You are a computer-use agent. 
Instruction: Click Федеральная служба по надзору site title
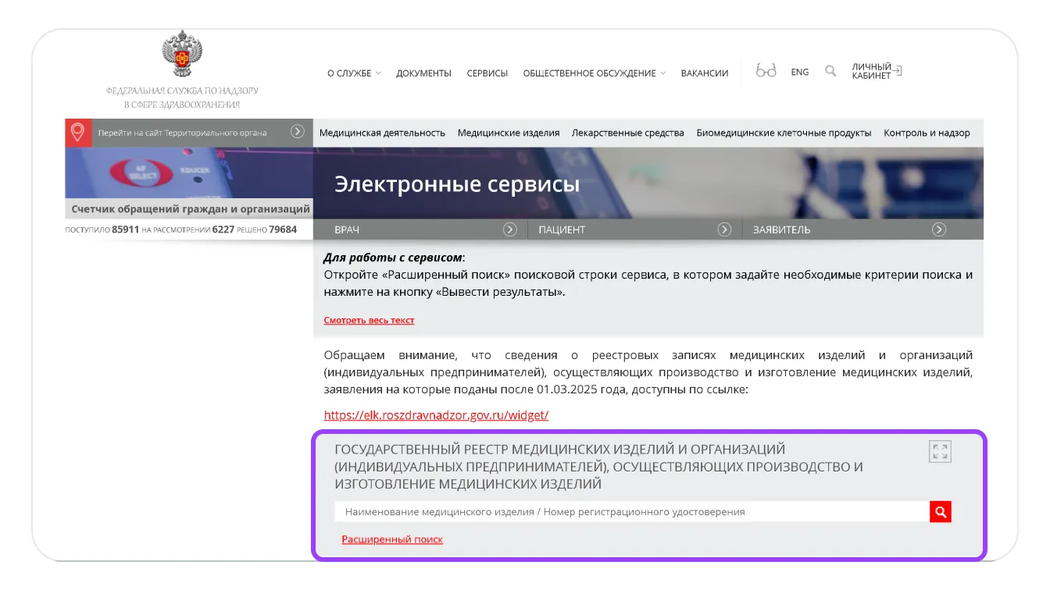pos(182,98)
